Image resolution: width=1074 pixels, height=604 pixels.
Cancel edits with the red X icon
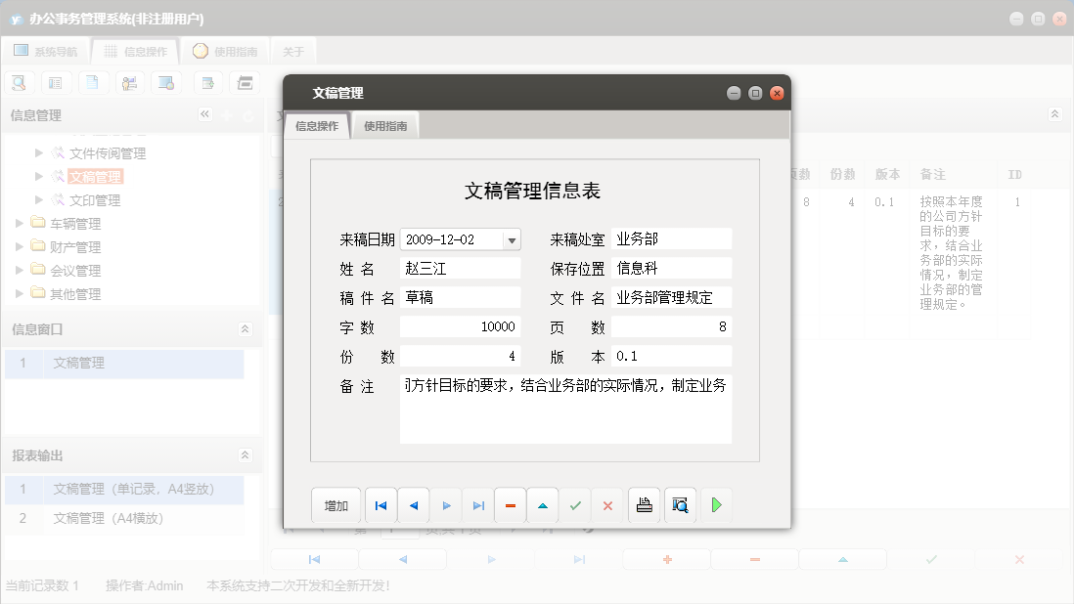607,504
